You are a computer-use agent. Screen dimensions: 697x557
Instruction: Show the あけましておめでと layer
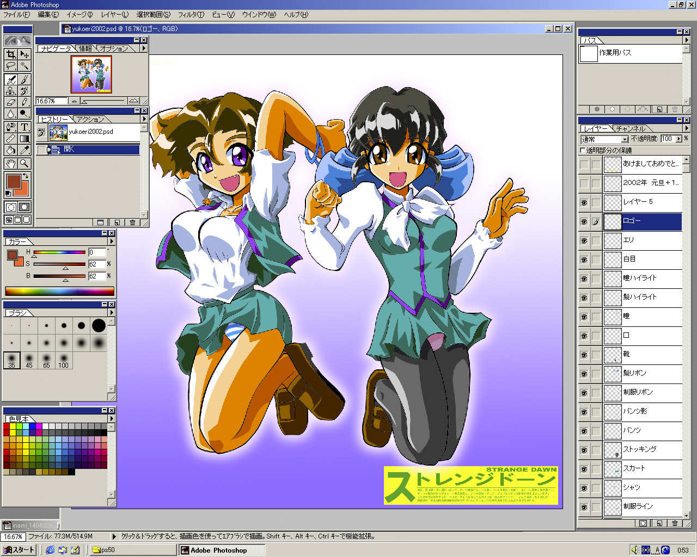[x=584, y=164]
